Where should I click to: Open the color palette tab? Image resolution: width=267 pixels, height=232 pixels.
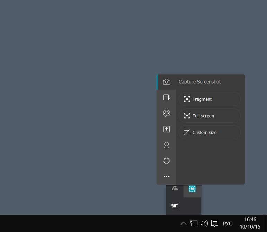pyautogui.click(x=167, y=113)
